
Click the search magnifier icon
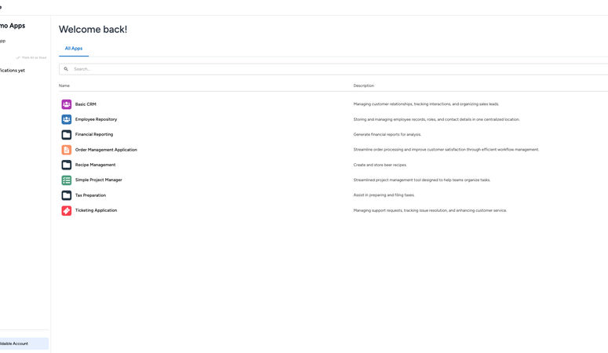66,69
